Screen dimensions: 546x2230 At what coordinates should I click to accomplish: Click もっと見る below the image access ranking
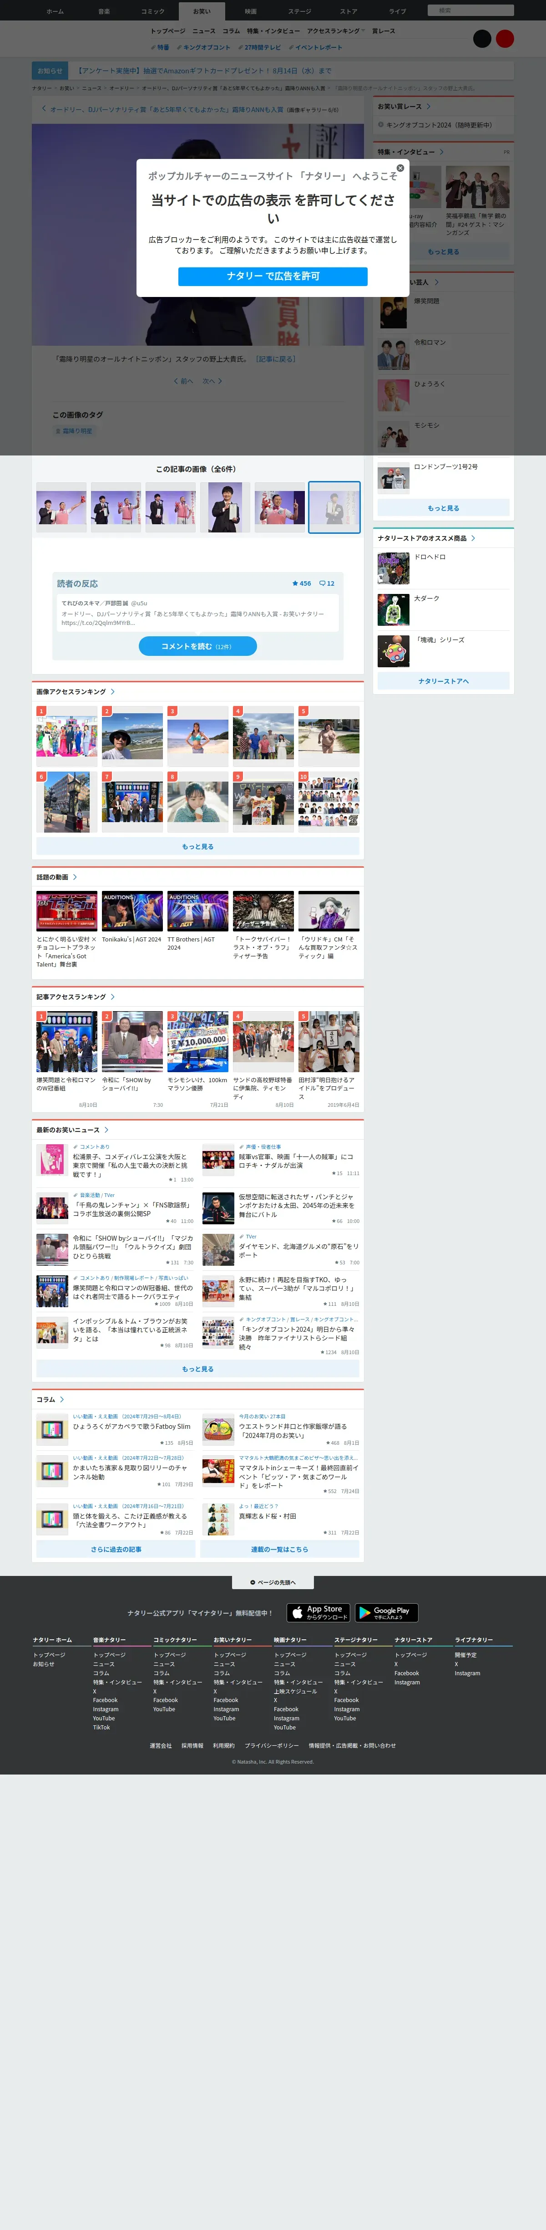(197, 847)
